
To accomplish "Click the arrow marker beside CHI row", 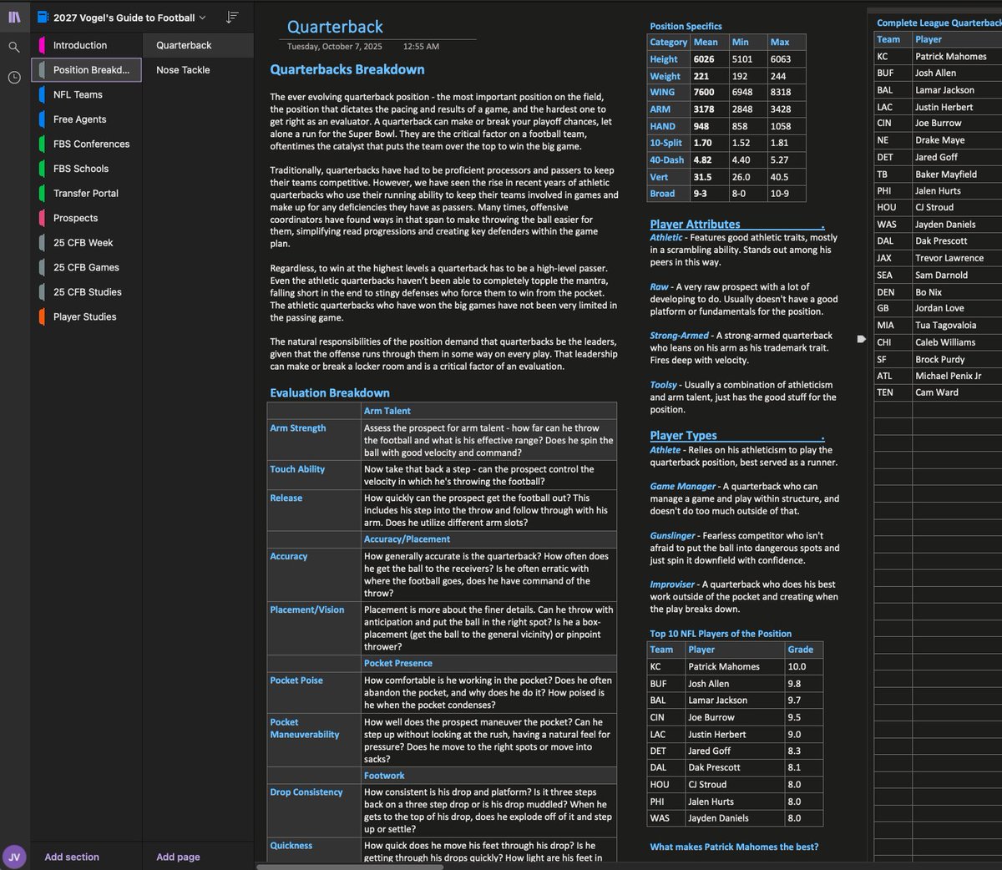I will point(862,339).
